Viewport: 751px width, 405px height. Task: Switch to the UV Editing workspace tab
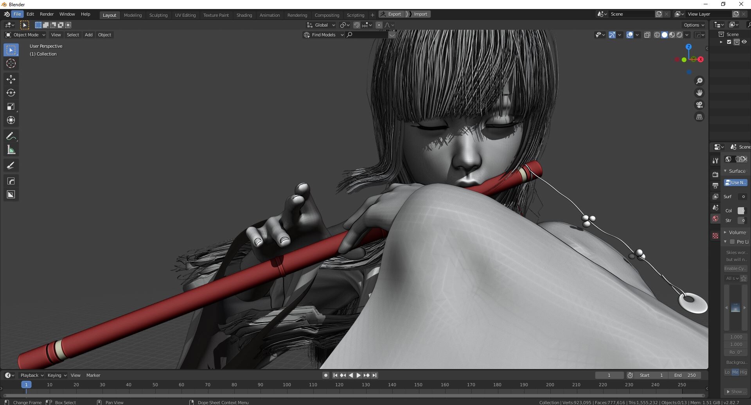[185, 15]
